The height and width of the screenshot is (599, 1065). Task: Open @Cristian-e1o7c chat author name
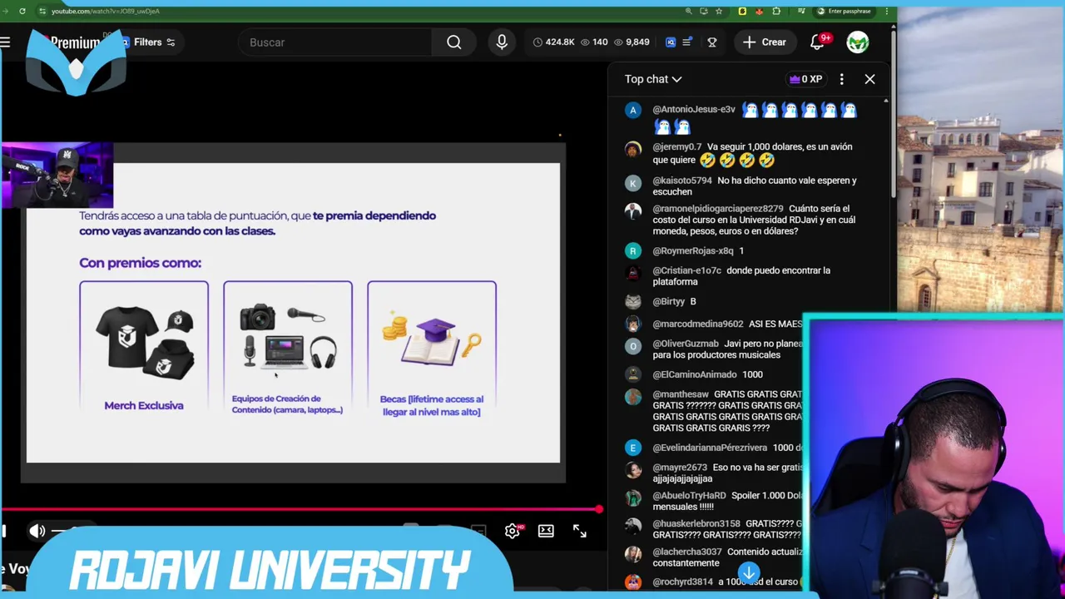(687, 270)
